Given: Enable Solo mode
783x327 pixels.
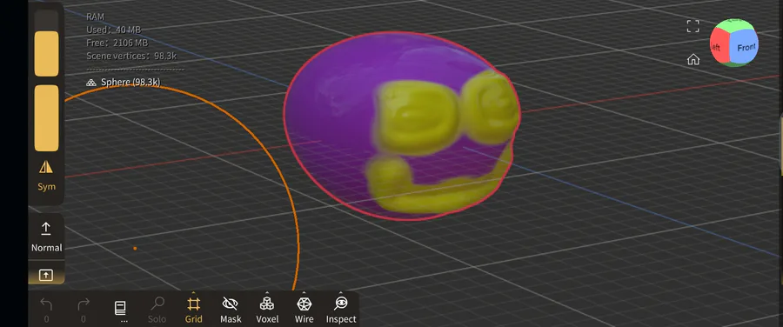Looking at the screenshot, I should (157, 309).
